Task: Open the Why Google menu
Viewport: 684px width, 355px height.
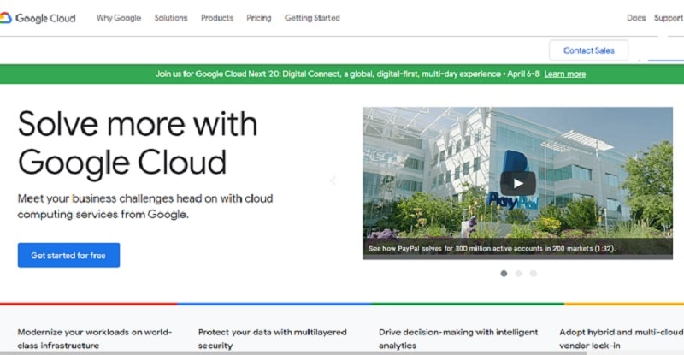Action: pyautogui.click(x=119, y=18)
